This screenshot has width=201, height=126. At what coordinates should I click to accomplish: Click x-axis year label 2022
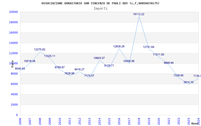pyautogui.click(x=179, y=121)
